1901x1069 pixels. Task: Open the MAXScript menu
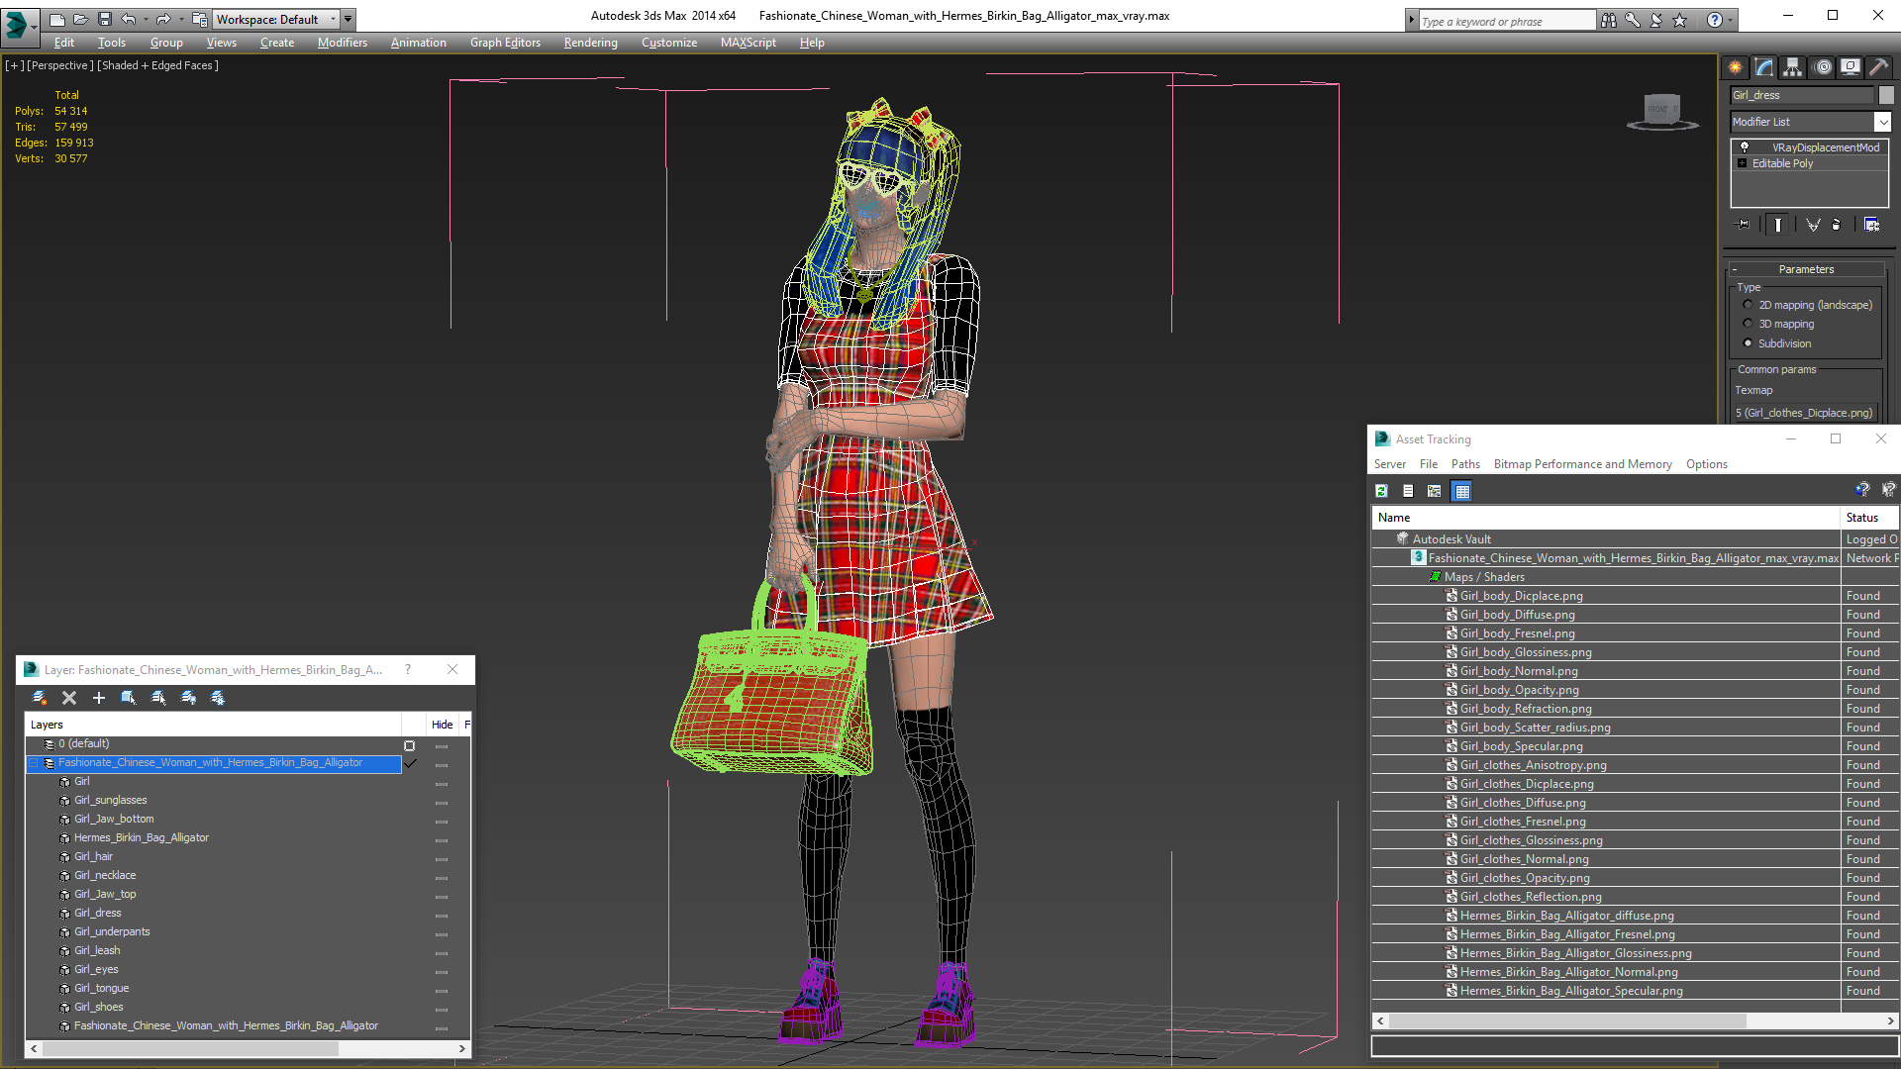coord(748,43)
